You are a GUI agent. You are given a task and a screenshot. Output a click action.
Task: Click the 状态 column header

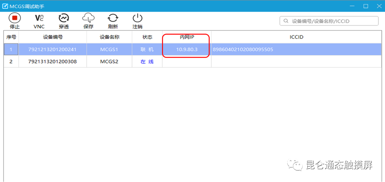click(x=147, y=37)
